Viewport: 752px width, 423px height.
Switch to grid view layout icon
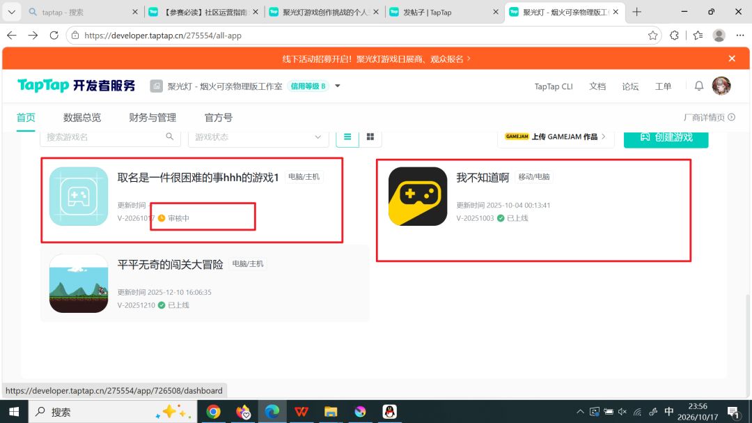[x=370, y=137]
